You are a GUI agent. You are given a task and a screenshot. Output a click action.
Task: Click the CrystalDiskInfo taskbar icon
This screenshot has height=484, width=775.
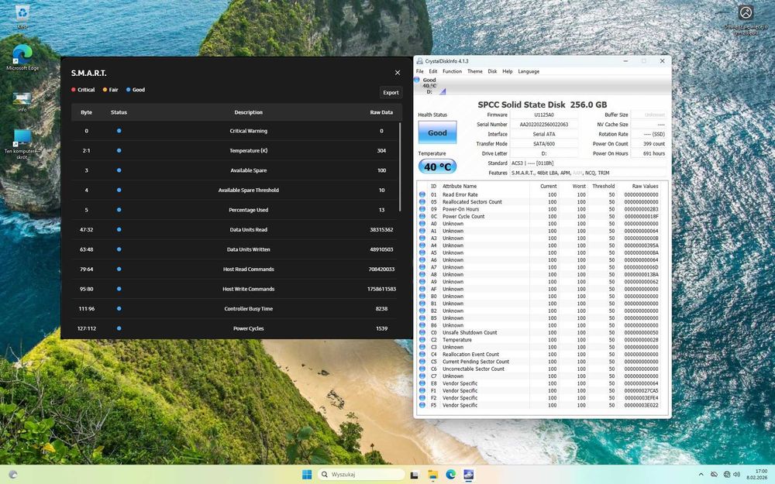coord(469,475)
